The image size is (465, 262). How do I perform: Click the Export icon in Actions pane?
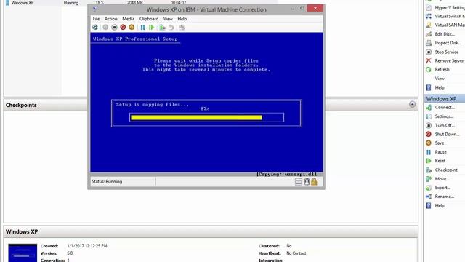click(429, 188)
